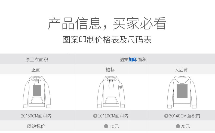215x133 pixels.
Task: Click the 大后背 column label
Action: point(181,70)
